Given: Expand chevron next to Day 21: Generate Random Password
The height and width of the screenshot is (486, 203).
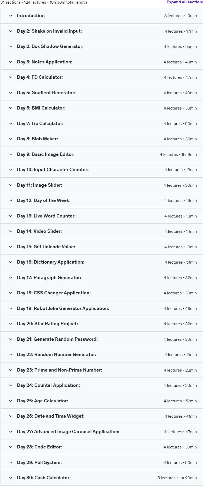Looking at the screenshot, I should click(11, 339).
